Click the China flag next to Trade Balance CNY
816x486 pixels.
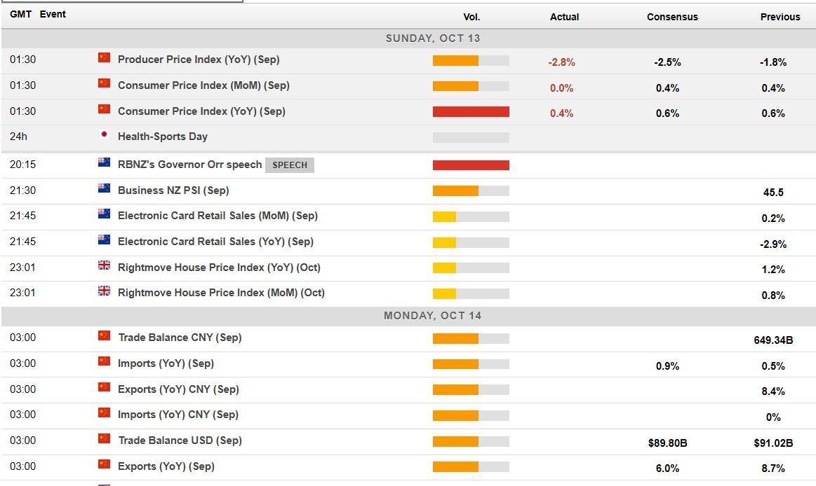[x=103, y=337]
